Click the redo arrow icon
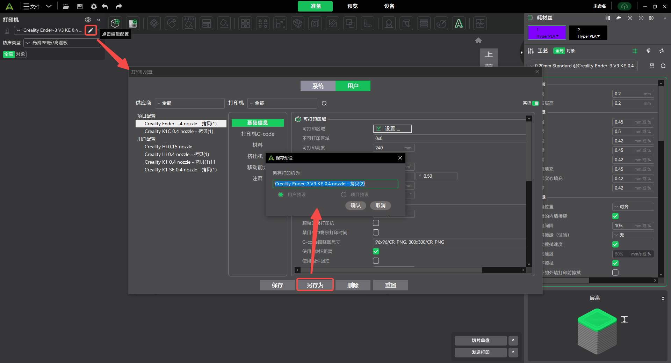The image size is (671, 363). click(119, 6)
